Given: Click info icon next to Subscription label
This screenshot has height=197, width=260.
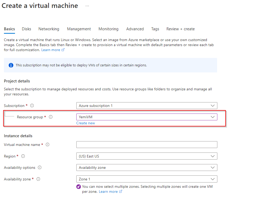Looking at the screenshot, I should click(x=32, y=106).
